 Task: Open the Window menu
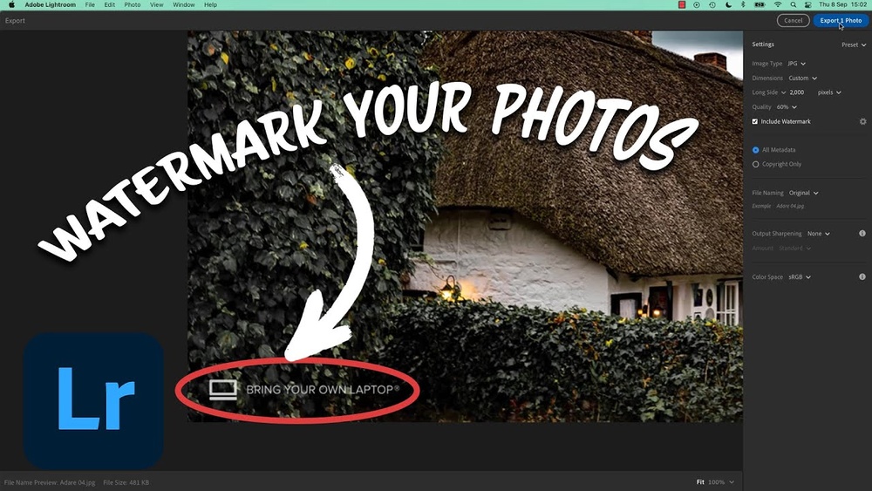pos(183,4)
